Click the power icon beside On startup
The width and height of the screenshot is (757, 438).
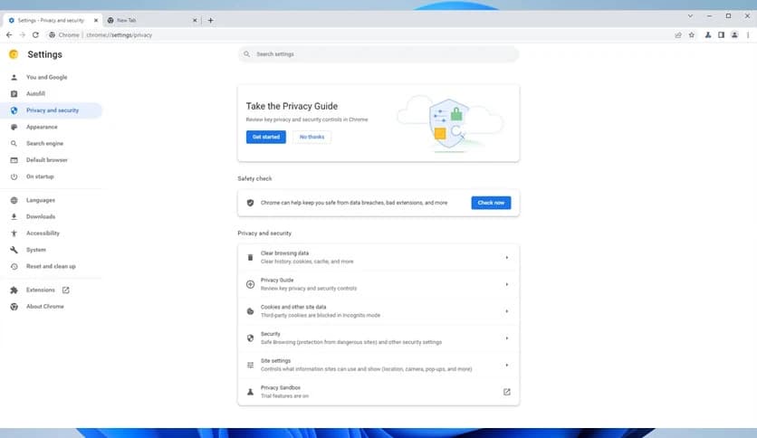coord(14,176)
